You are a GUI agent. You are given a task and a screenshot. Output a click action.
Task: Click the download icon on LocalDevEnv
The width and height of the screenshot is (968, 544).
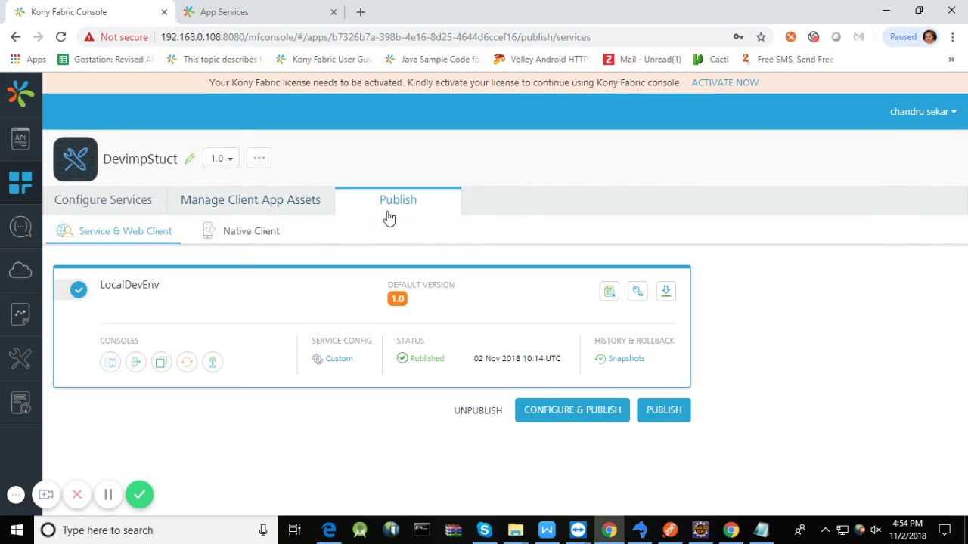tap(665, 291)
